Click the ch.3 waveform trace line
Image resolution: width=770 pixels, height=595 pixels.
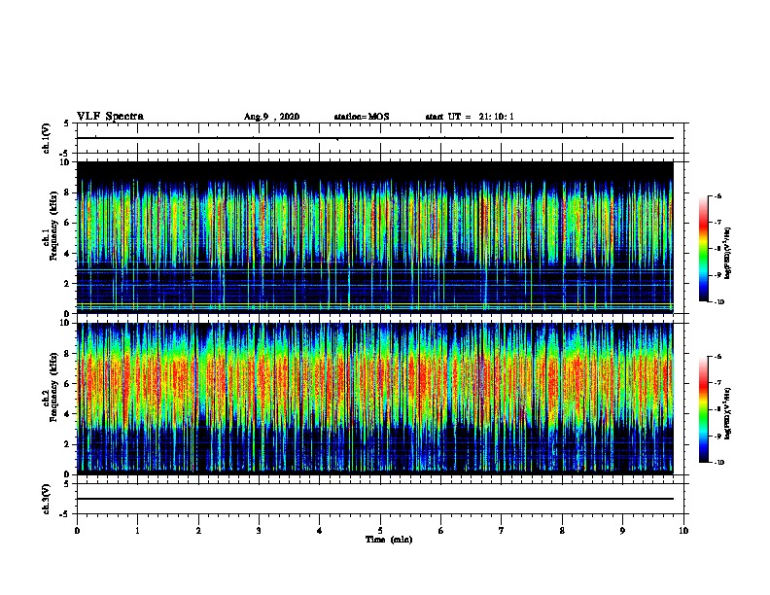pyautogui.click(x=375, y=499)
